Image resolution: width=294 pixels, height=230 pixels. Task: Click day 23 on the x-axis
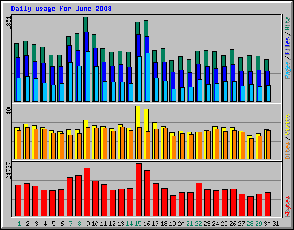coord(207,224)
